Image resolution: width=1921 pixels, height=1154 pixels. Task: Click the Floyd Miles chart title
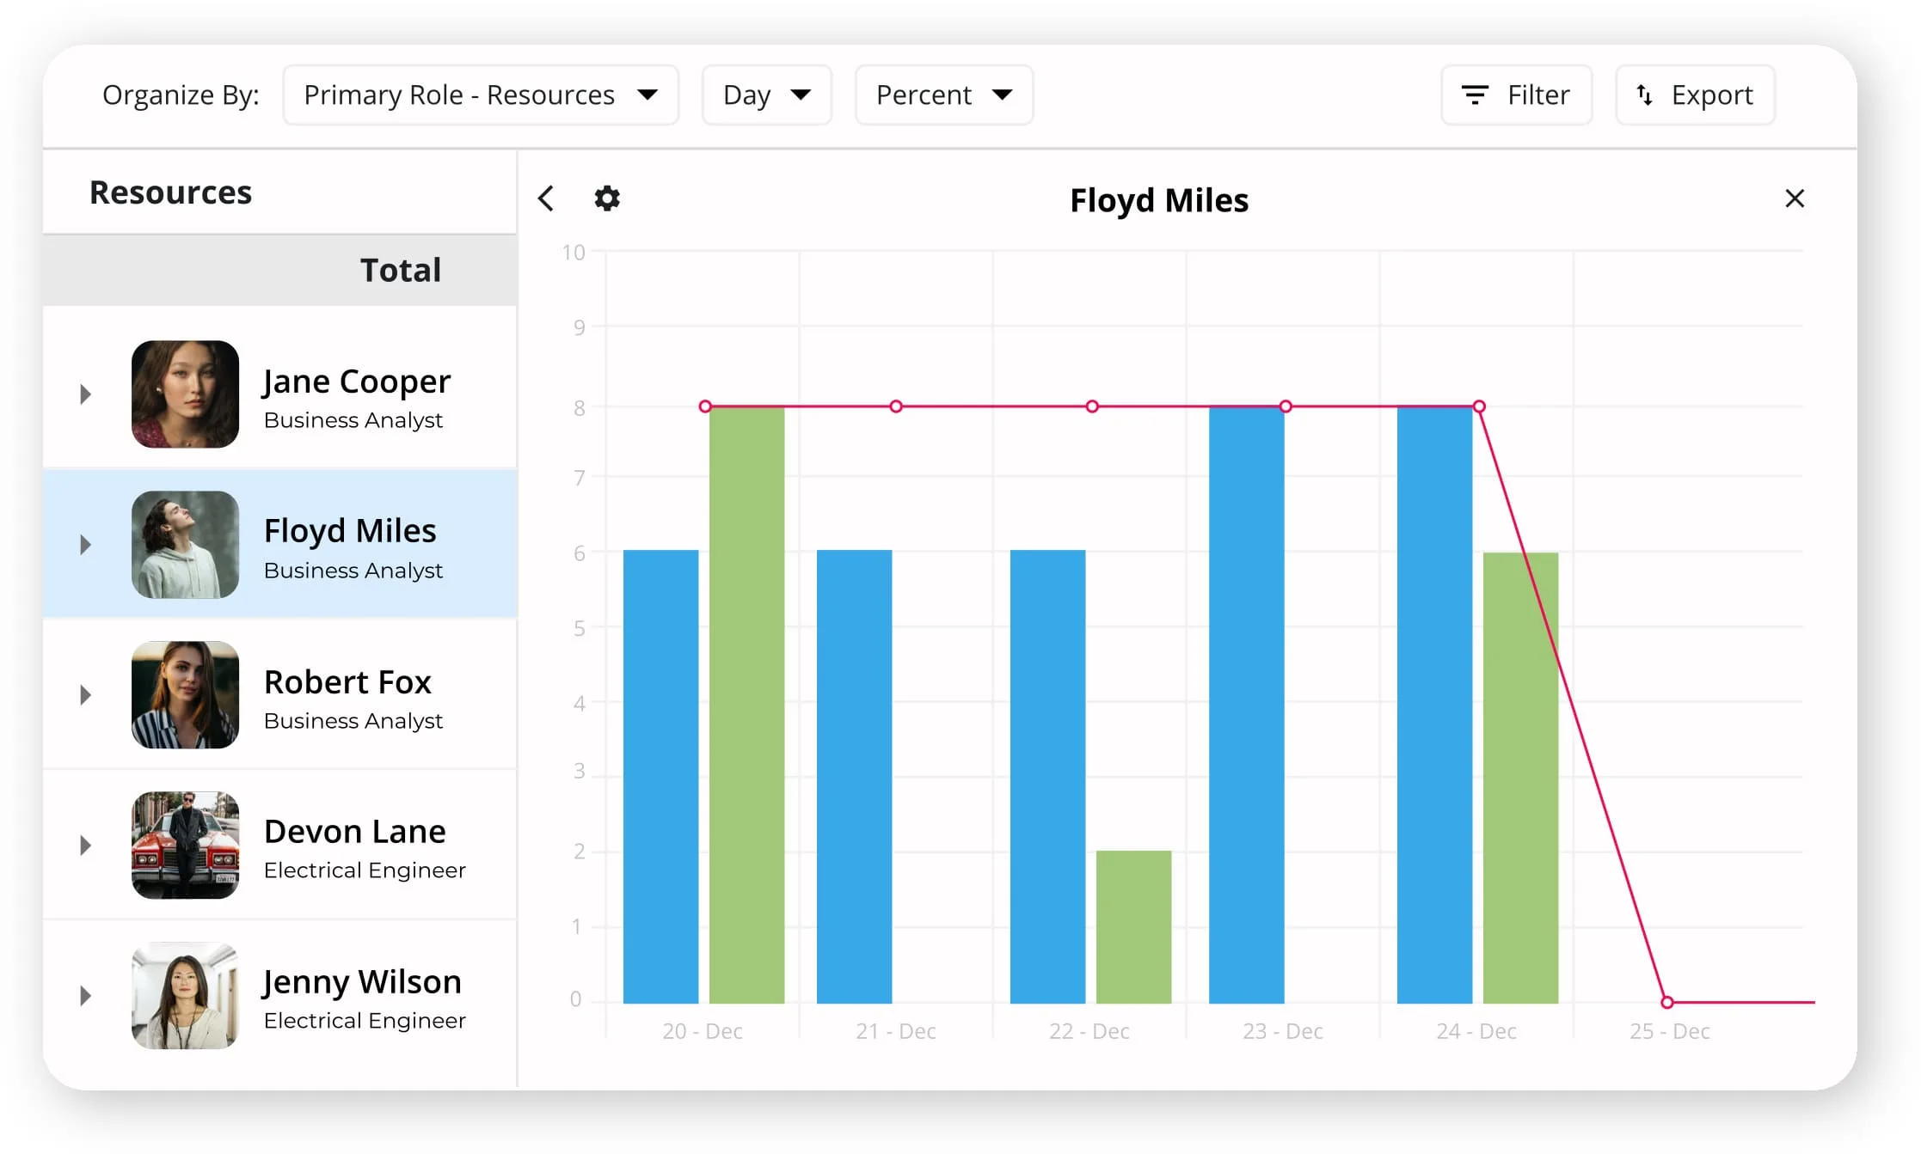click(x=1159, y=200)
